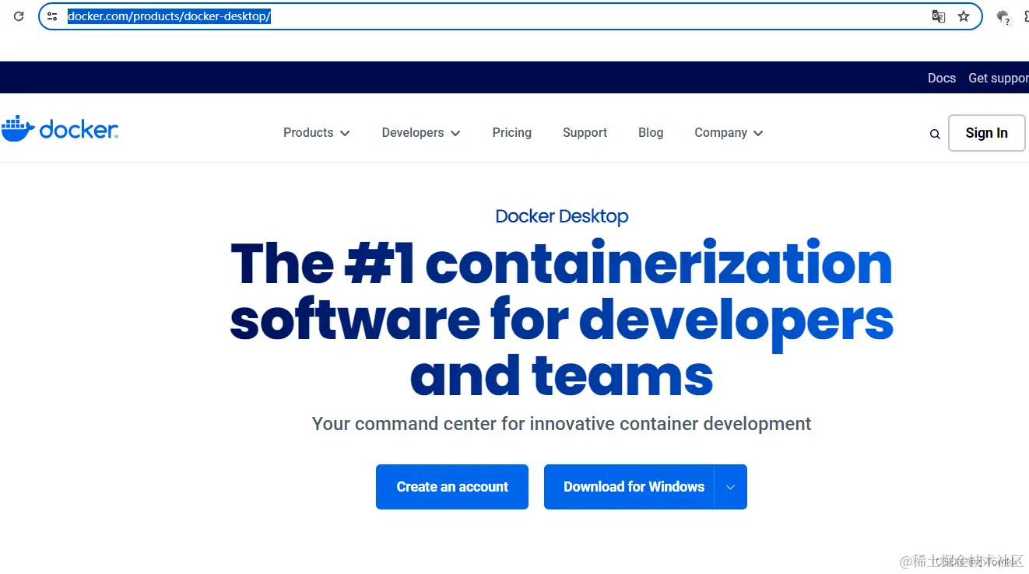Open Docs link in top bar
This screenshot has width=1029, height=574.
tap(941, 78)
